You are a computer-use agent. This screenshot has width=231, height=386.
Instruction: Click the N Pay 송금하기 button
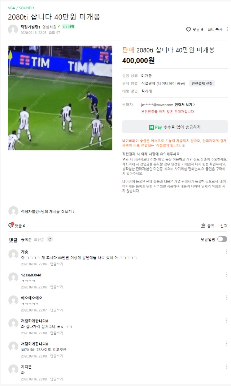(x=175, y=127)
